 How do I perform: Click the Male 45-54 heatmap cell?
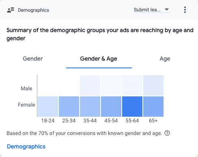[x=111, y=85]
